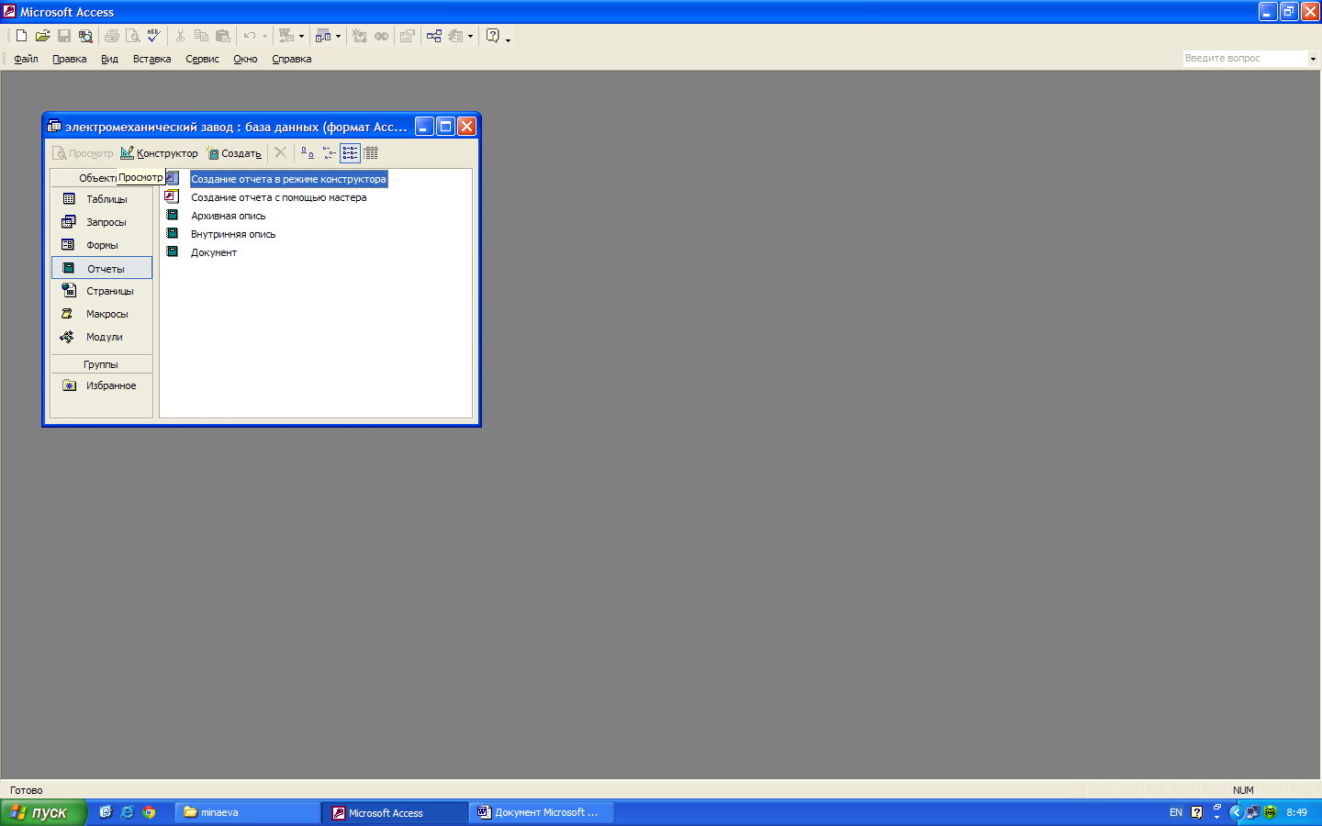This screenshot has width=1322, height=826.
Task: Click the Delete X icon in database window
Action: click(281, 152)
